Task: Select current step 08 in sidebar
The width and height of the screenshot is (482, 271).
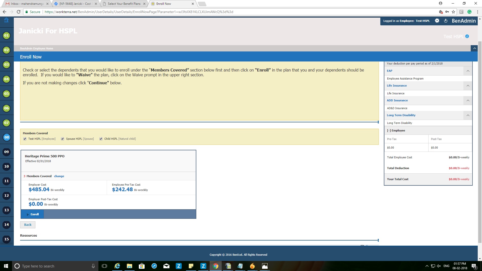Action: [7, 137]
